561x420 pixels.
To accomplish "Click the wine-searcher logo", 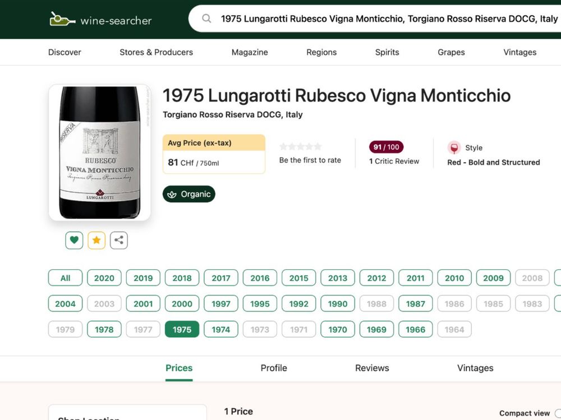I will tap(100, 19).
